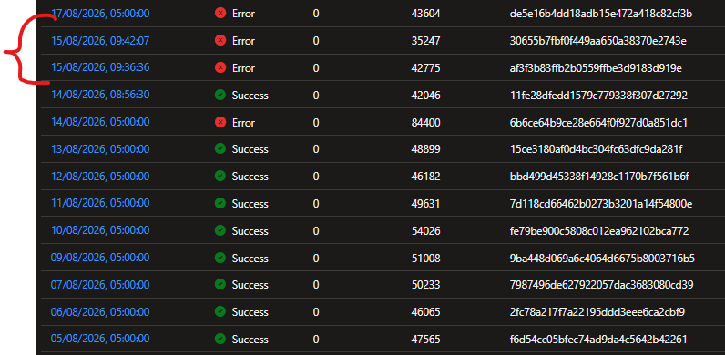Click the Error status text in 09:42:07 row
Viewport: 725px width, 355px height.
coord(243,41)
